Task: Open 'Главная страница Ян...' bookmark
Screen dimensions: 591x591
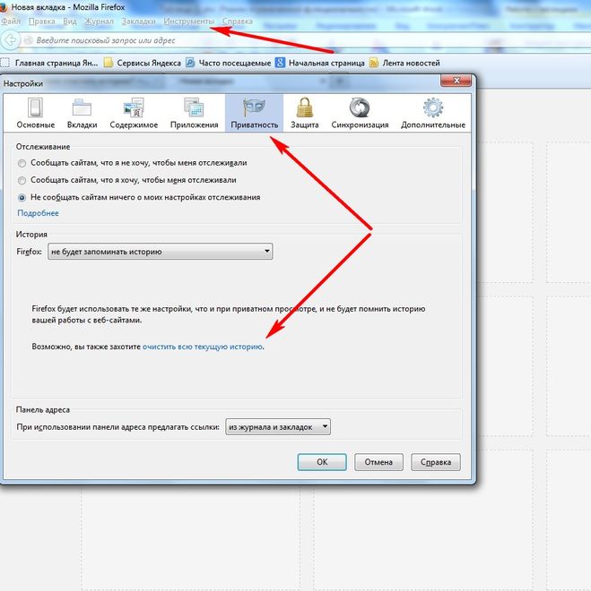Action: point(49,63)
